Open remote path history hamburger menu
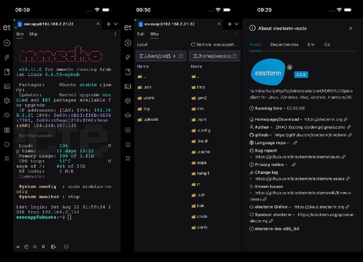This screenshot has width=363, height=262. (195, 56)
